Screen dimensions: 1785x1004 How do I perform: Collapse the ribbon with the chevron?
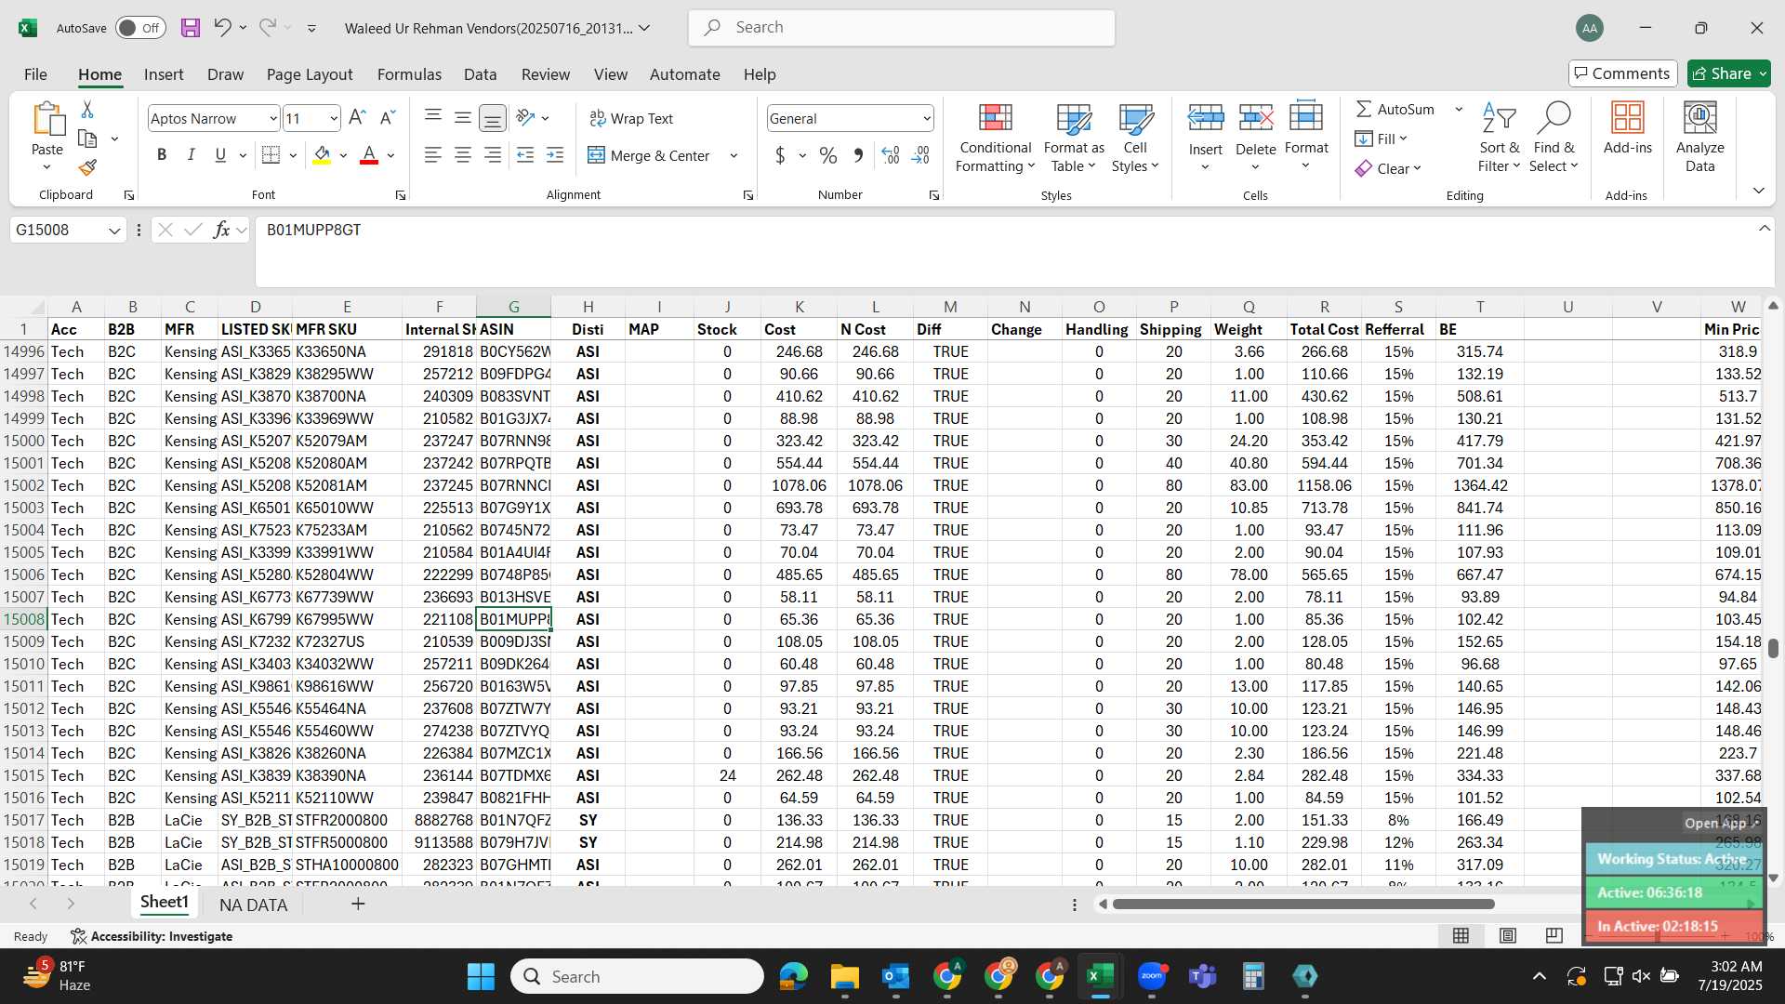tap(1758, 191)
